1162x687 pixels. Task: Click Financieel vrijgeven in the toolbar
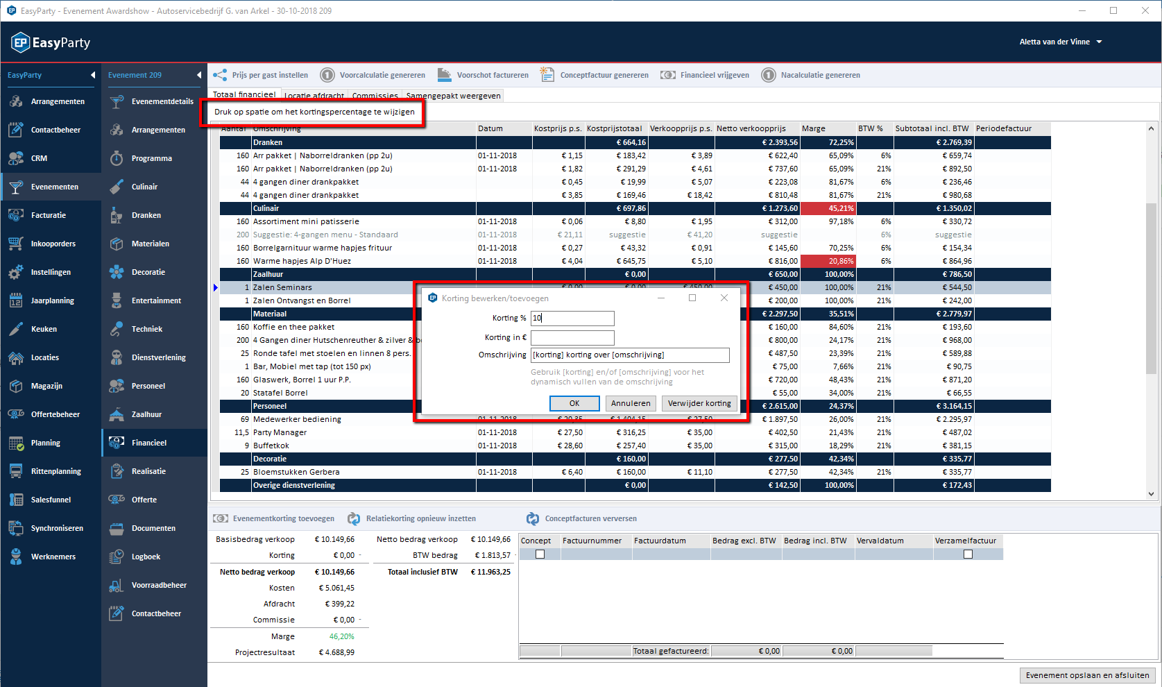tap(705, 75)
